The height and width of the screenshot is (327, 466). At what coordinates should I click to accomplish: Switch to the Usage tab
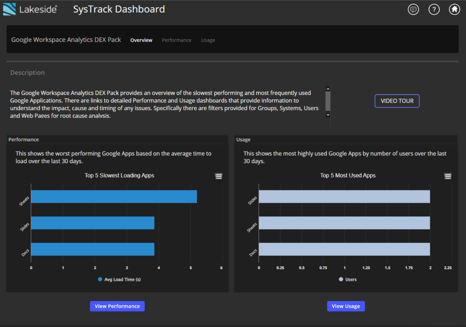pyautogui.click(x=208, y=40)
